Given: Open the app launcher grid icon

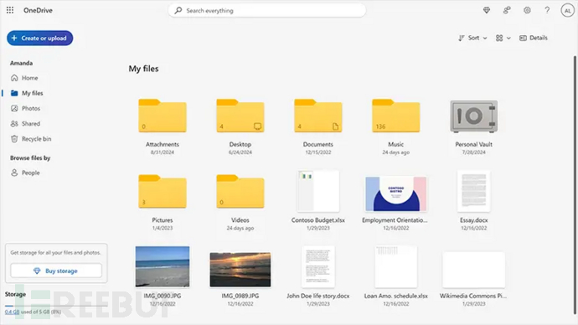Looking at the screenshot, I should coord(10,10).
